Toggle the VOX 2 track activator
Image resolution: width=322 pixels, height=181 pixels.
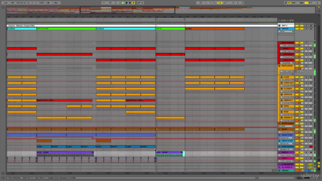coord(299,153)
